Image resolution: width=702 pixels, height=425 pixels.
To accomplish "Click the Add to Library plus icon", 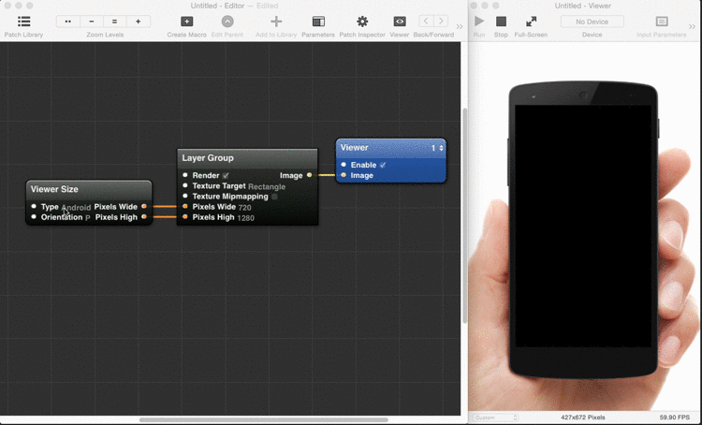I will point(276,22).
